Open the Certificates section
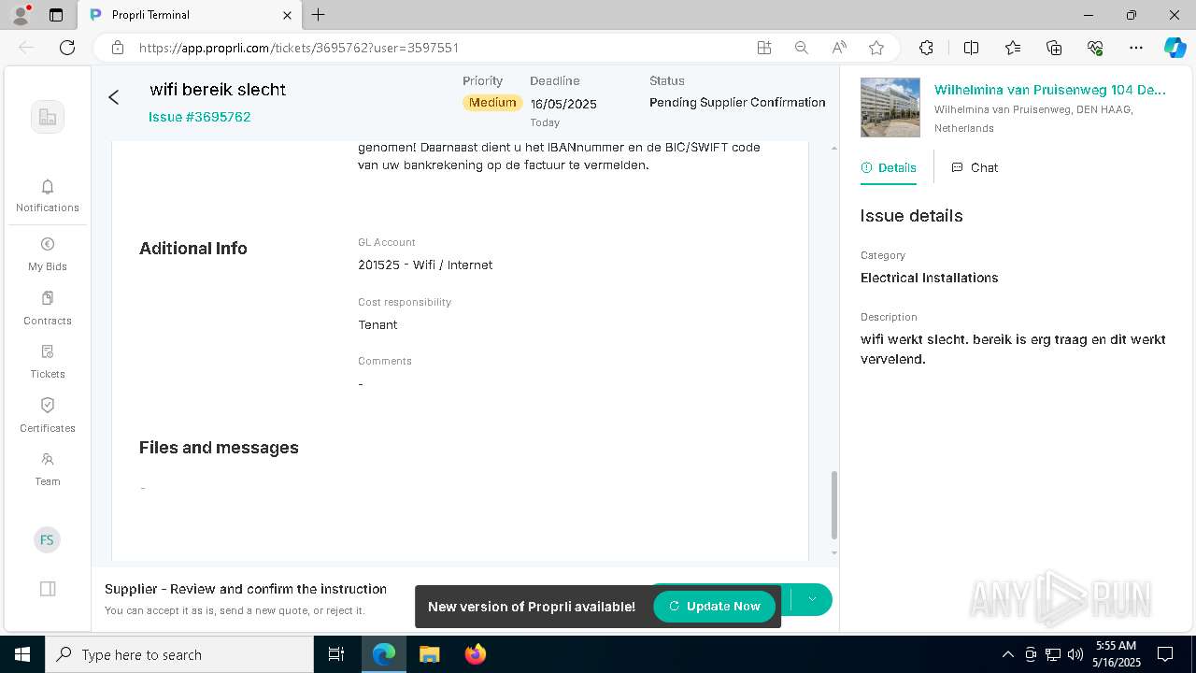 [x=48, y=416]
